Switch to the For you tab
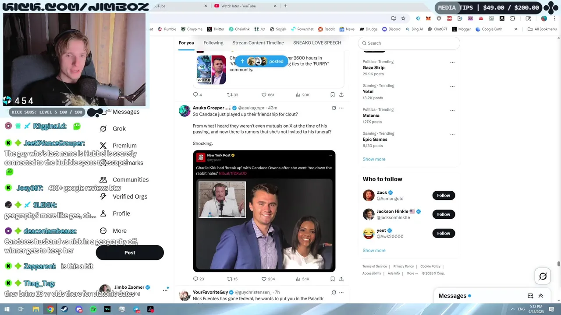561x315 pixels. (186, 43)
